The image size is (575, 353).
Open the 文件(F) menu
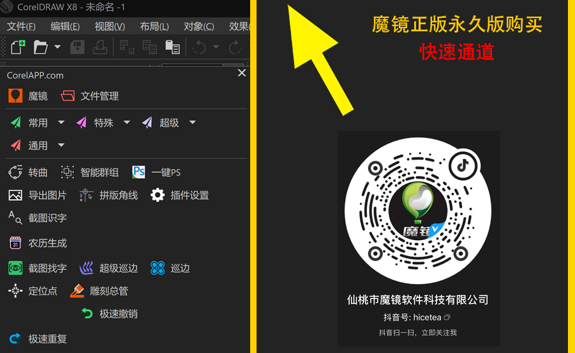click(21, 26)
